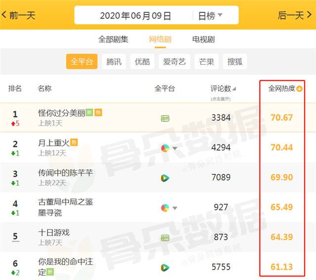The height and width of the screenshot is (280, 316).
Task: Select 爱奇艺 platform filter
Action: (x=174, y=62)
